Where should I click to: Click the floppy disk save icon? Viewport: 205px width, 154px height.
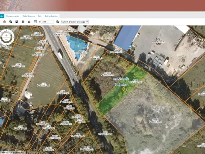click(x=17, y=22)
